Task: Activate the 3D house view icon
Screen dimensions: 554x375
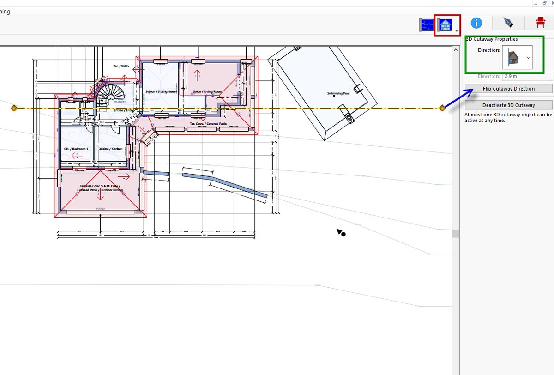Action: [x=445, y=25]
